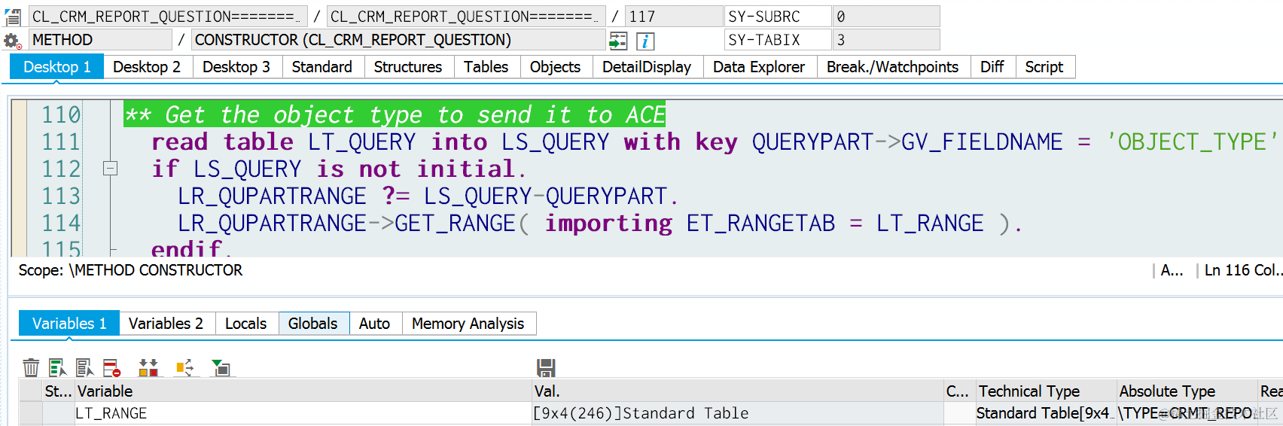
Task: Switch to the Globals tab
Action: [x=313, y=324]
